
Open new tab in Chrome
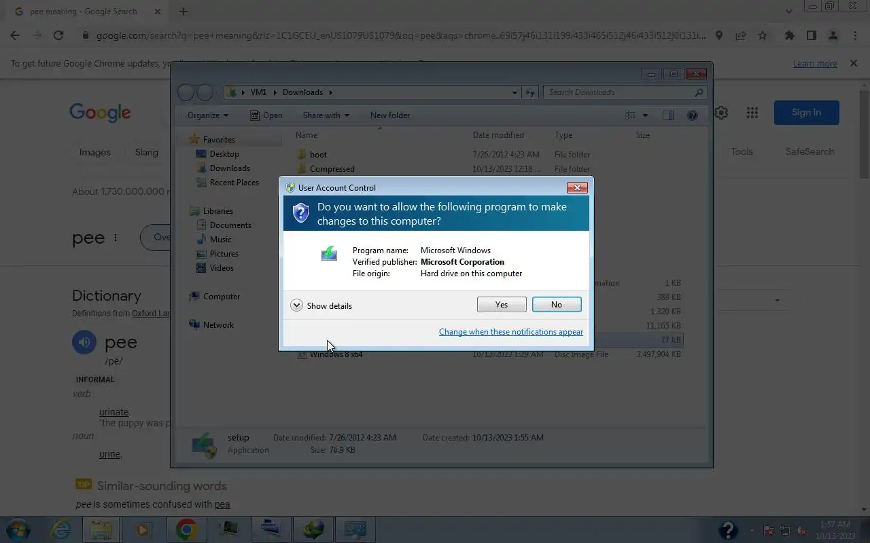(x=183, y=12)
